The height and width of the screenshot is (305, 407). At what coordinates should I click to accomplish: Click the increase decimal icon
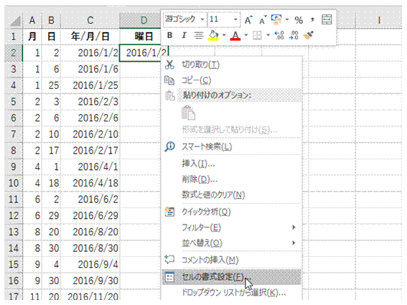click(x=279, y=35)
